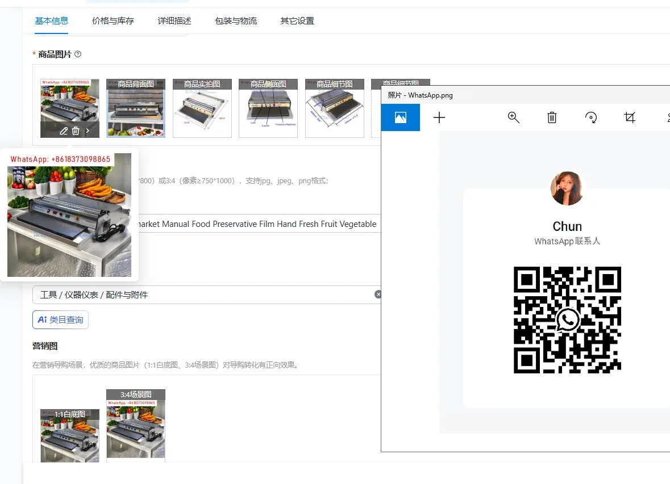670x484 pixels.
Task: Click the 营销图 section heading
Action: point(45,346)
